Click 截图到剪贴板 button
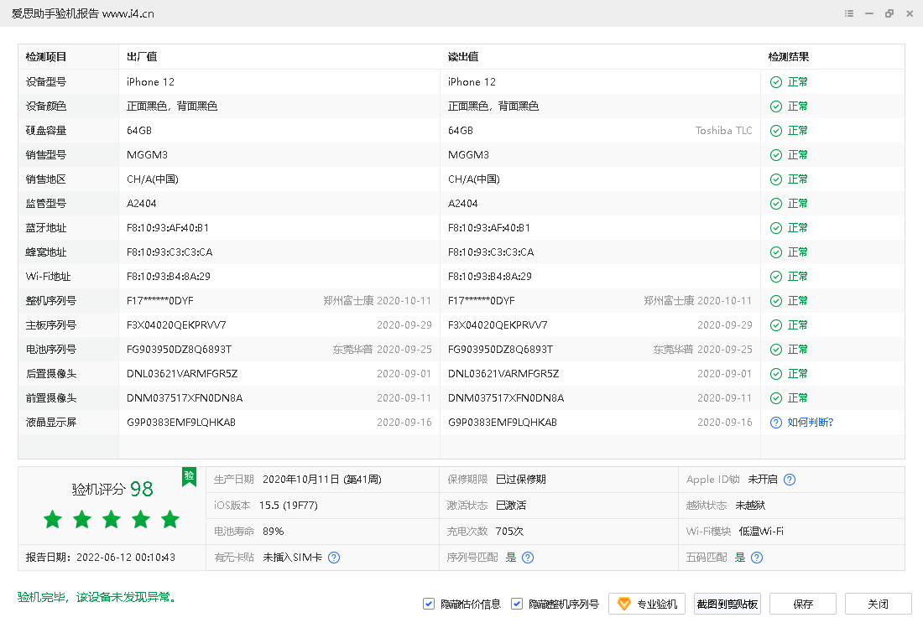This screenshot has width=923, height=628. (x=727, y=604)
